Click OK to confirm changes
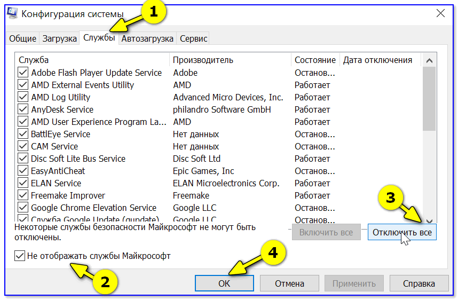 tap(224, 283)
